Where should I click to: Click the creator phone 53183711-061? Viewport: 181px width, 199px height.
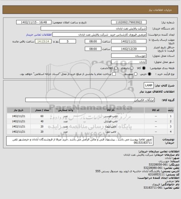153,188
